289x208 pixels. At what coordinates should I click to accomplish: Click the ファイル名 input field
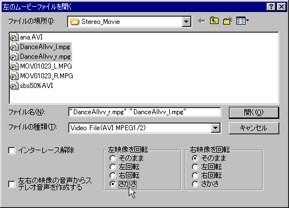tap(145, 112)
